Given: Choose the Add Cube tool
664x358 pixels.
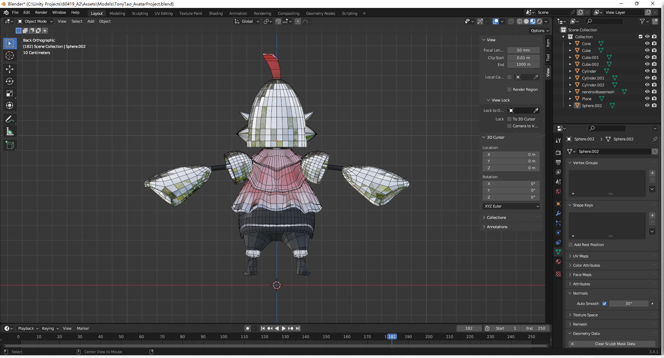Looking at the screenshot, I should pyautogui.click(x=10, y=145).
